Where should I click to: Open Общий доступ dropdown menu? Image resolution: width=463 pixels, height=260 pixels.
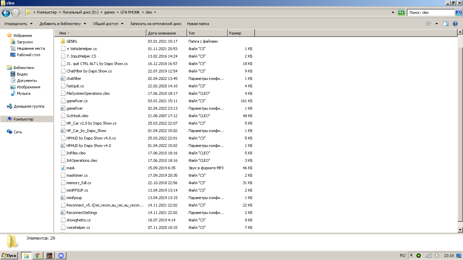(x=108, y=24)
